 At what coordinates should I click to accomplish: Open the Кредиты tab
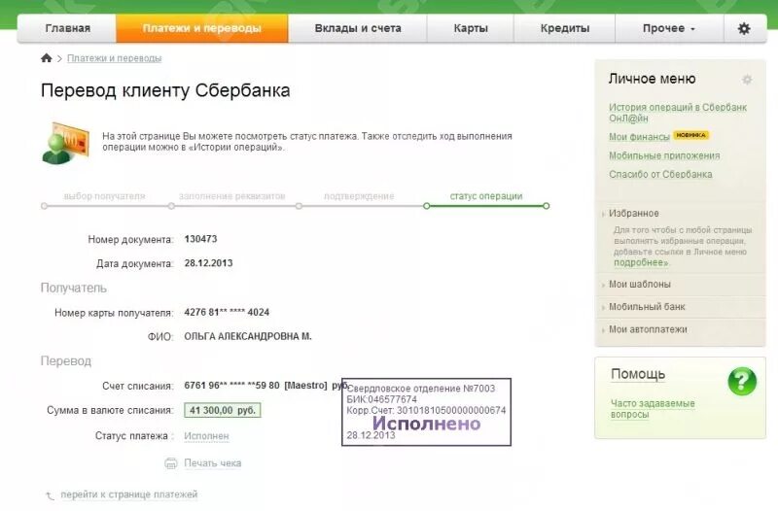(x=565, y=28)
